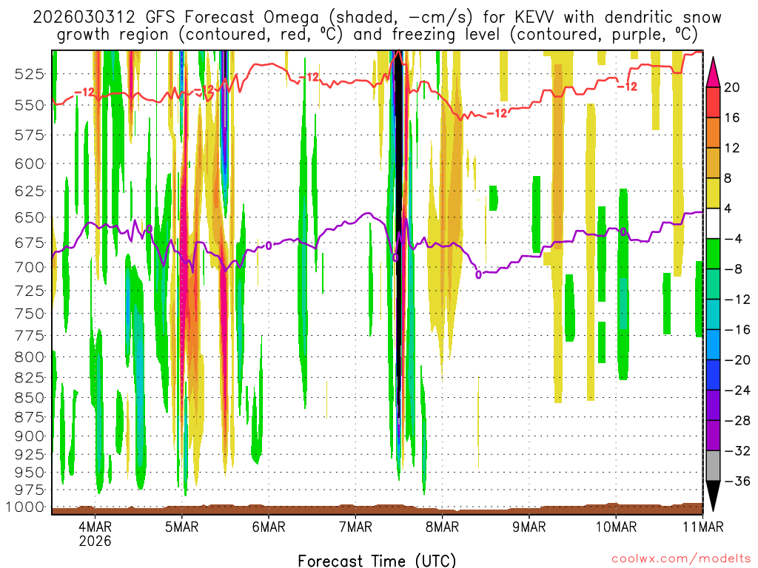
Task: Click the 925 pressure level label
Action: [x=29, y=454]
